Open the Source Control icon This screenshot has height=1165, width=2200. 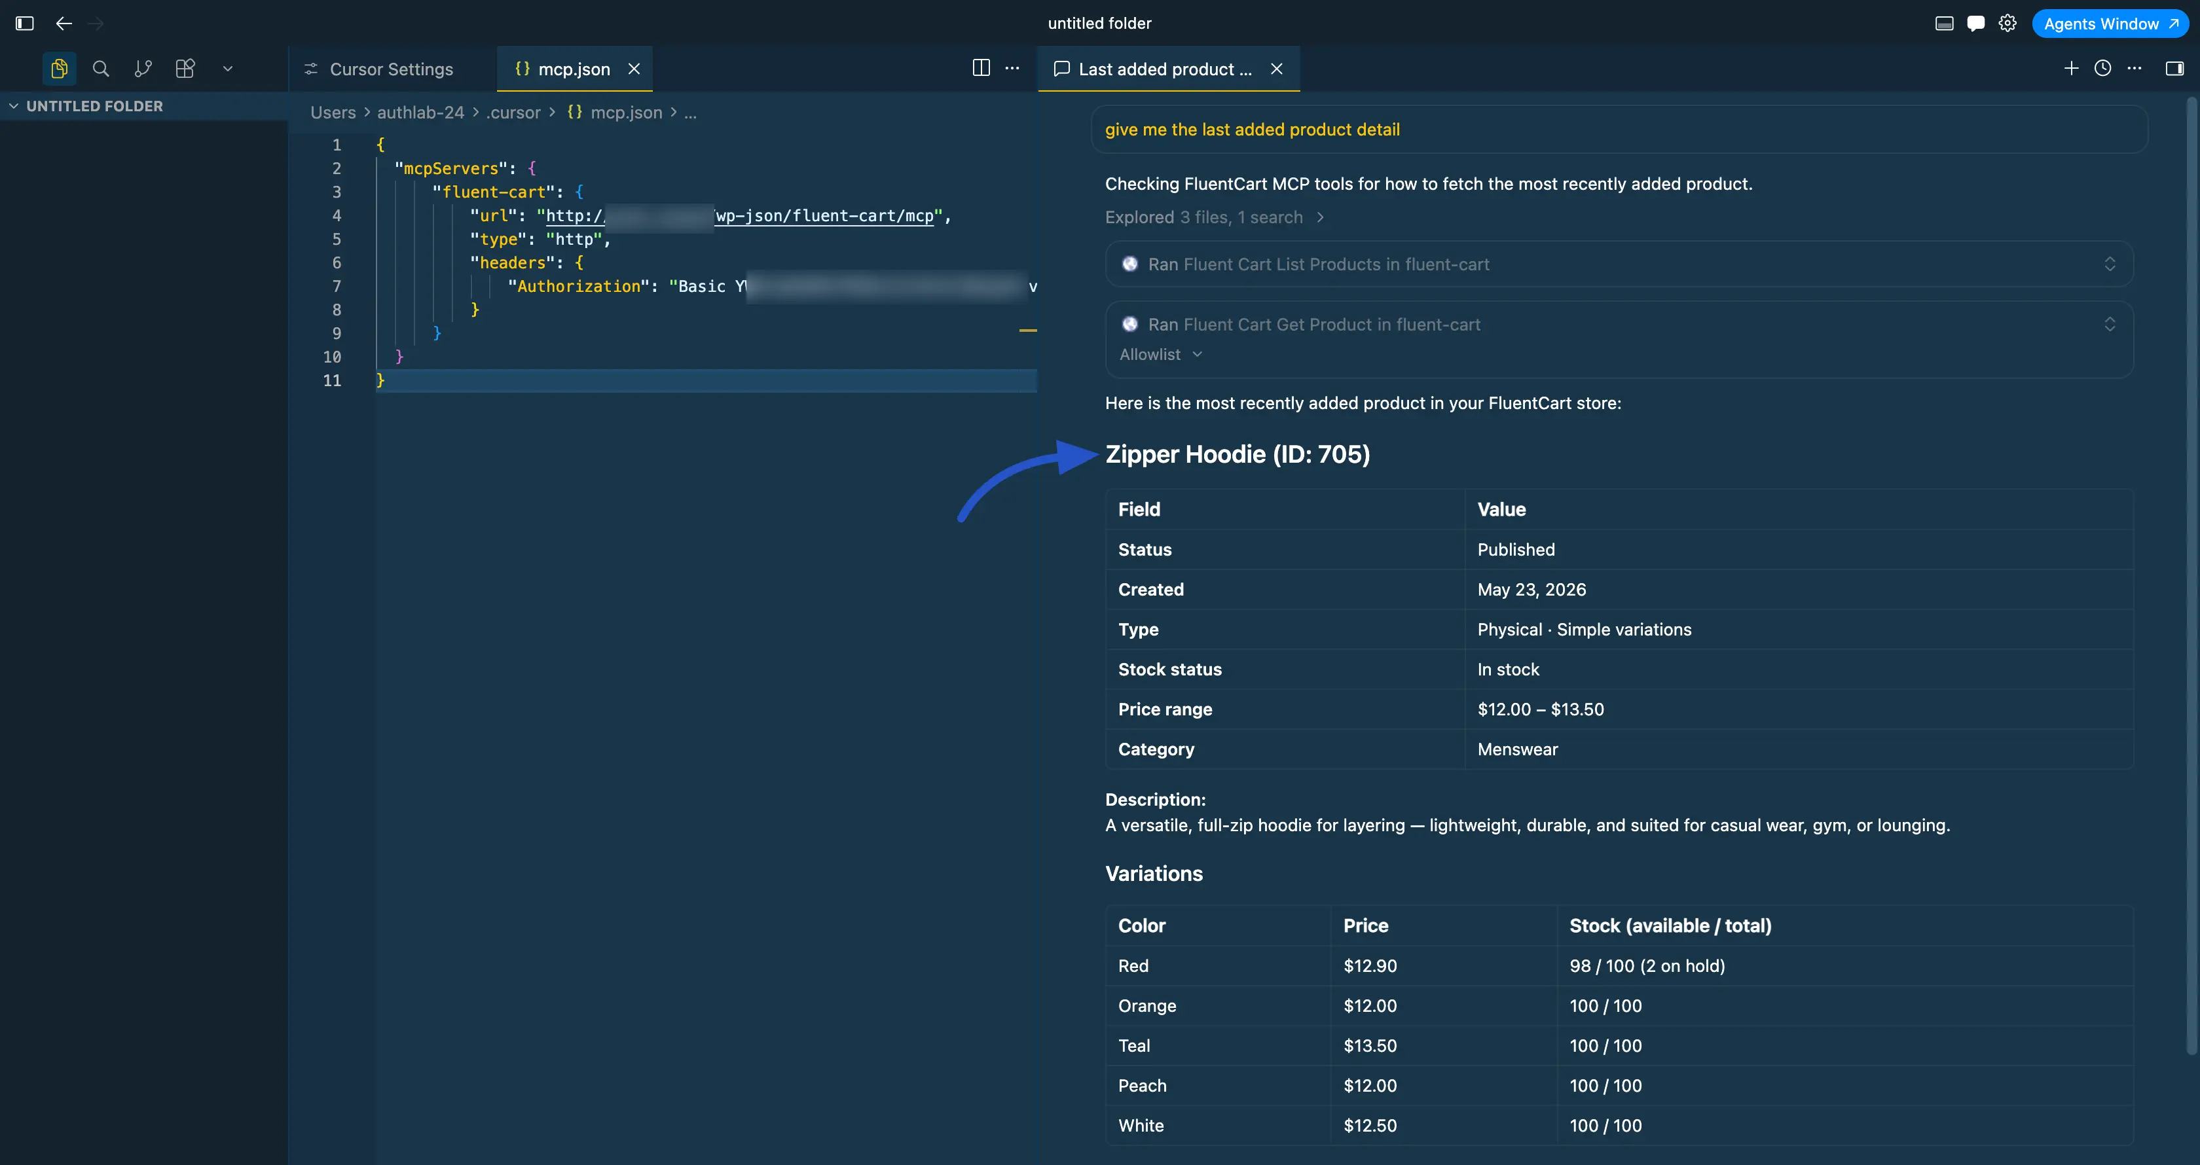click(x=143, y=68)
